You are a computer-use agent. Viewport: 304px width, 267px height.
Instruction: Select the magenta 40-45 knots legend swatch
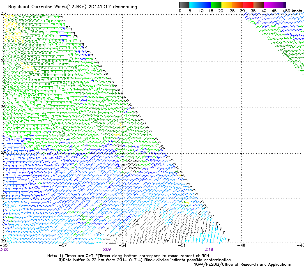coord(269,5)
